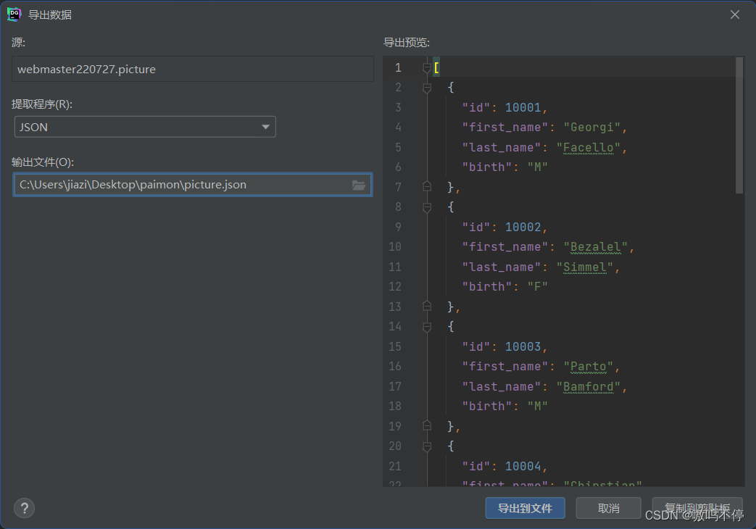
Task: Click the Export to File button
Action: pos(525,508)
